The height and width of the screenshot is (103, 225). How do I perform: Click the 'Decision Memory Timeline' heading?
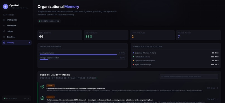pyautogui.click(x=55, y=75)
